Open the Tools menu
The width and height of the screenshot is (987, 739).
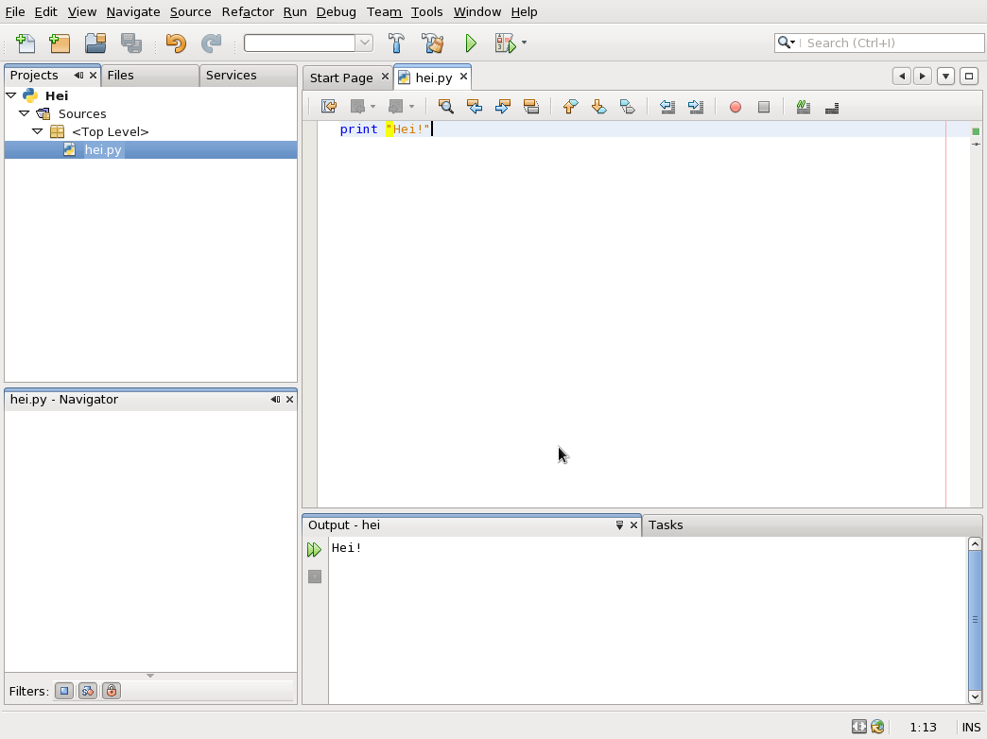(426, 11)
